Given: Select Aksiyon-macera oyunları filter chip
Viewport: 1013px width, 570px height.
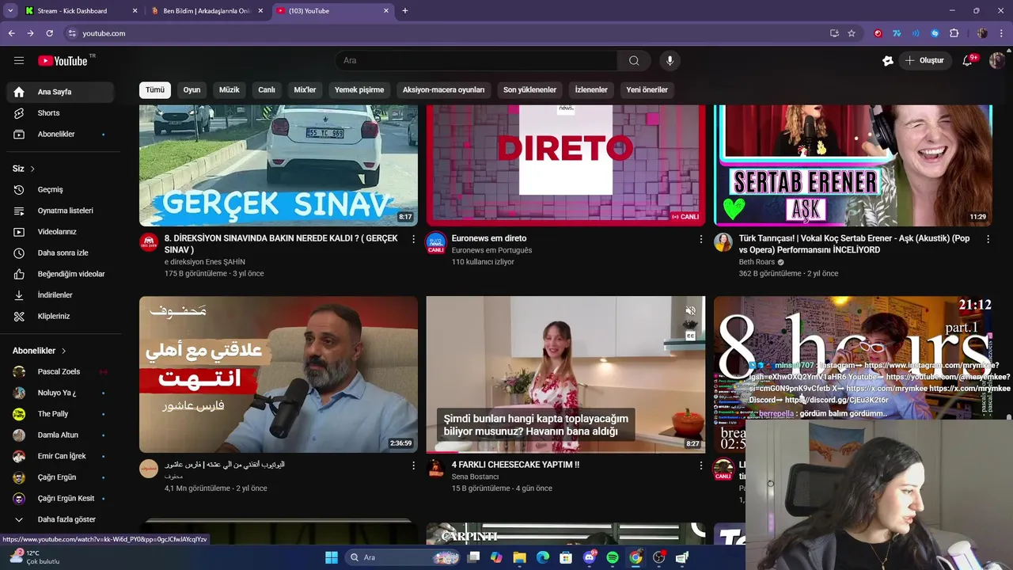Looking at the screenshot, I should tap(443, 90).
